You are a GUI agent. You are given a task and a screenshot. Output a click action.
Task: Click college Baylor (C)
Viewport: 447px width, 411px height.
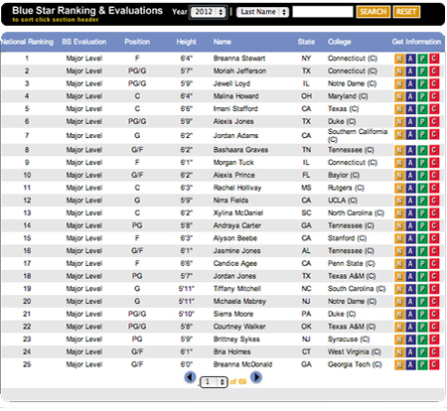click(x=344, y=175)
